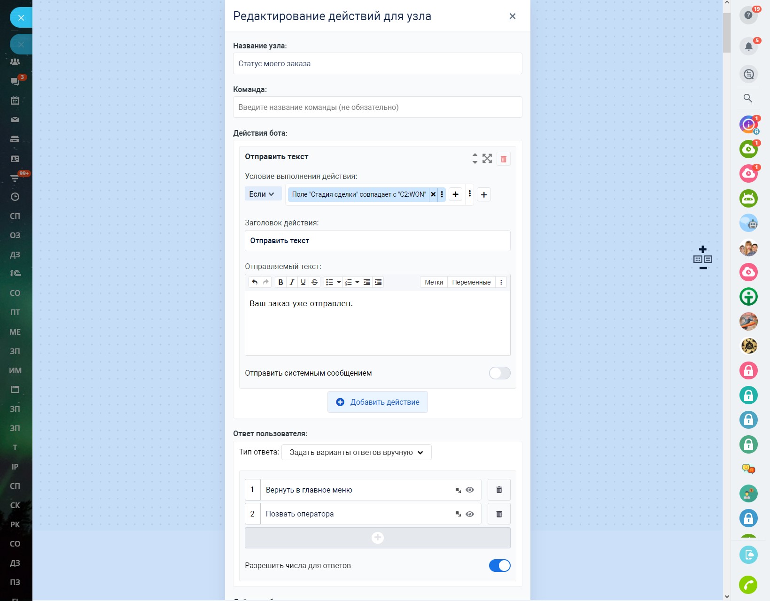
Task: Delete answer option 'Позвать оператора'
Action: click(499, 514)
